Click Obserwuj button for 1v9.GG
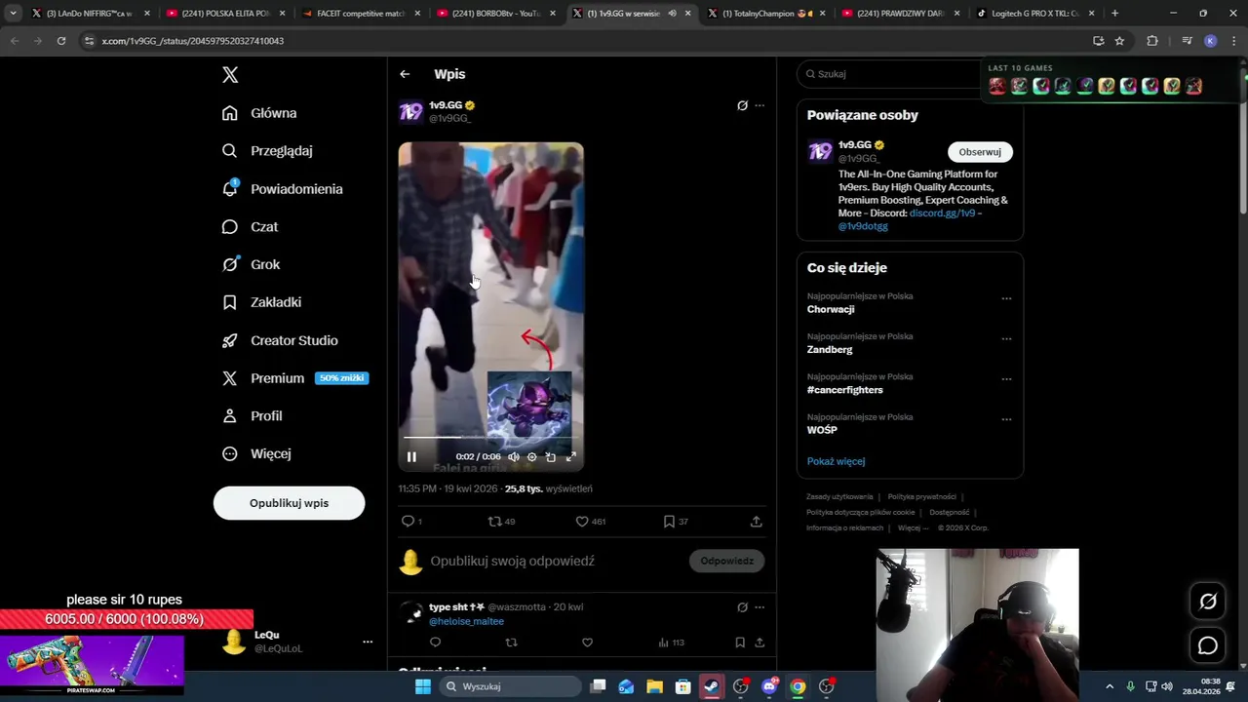 point(980,152)
